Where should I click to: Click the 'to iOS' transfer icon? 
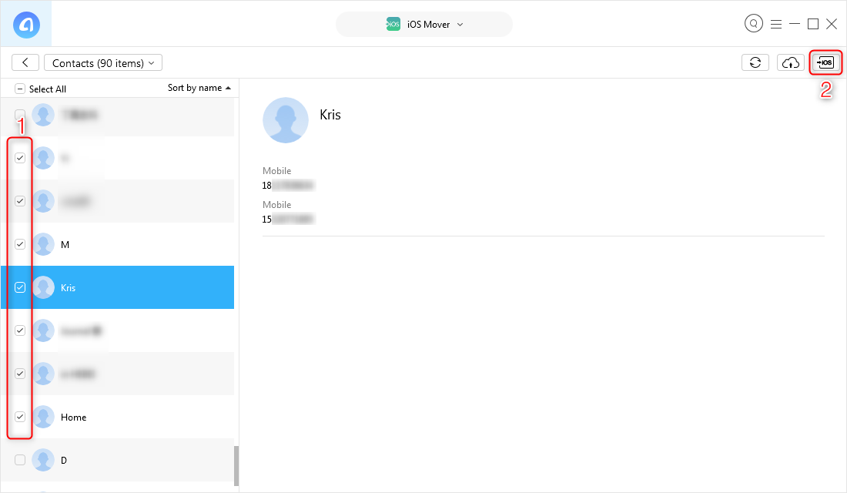click(825, 62)
